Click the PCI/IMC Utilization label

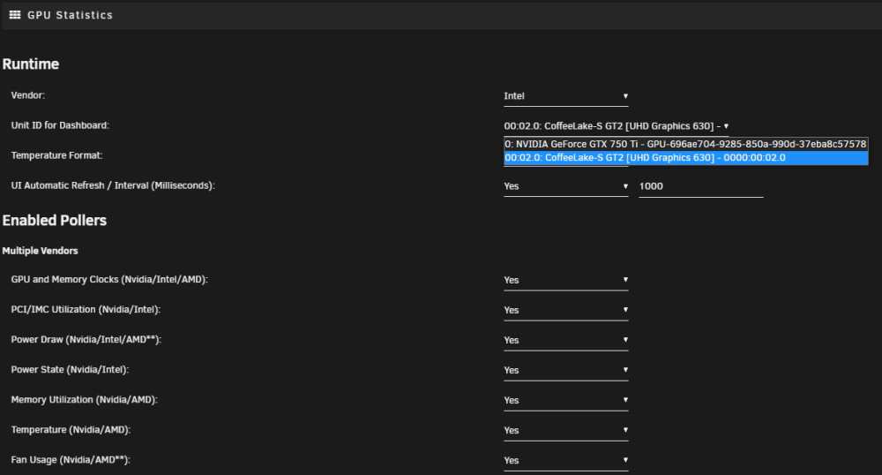click(x=86, y=310)
